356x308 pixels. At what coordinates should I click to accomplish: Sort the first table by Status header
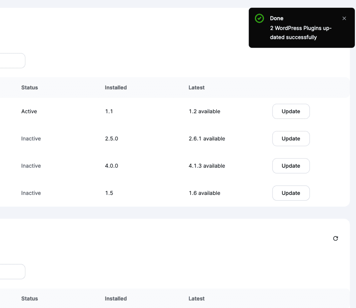click(x=30, y=88)
